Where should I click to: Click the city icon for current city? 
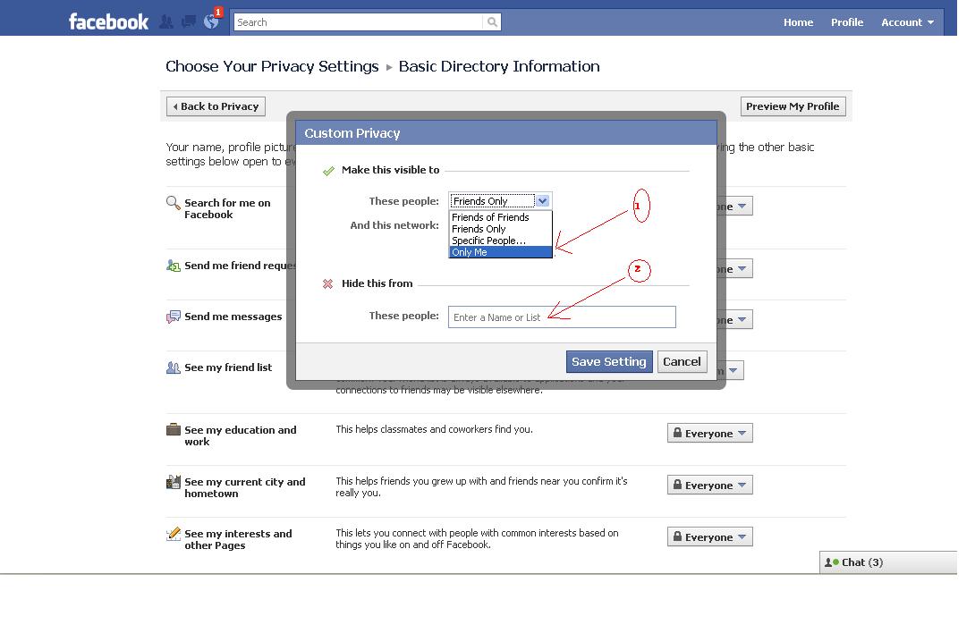point(174,482)
